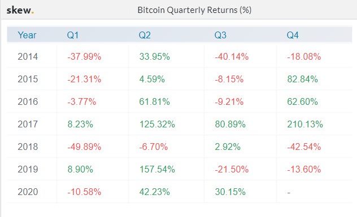Click the Q1 column header
357x217 pixels.
[73, 35]
